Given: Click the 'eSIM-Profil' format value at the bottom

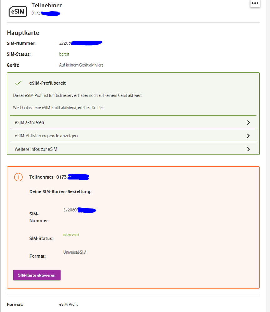Looking at the screenshot, I should pyautogui.click(x=68, y=304).
